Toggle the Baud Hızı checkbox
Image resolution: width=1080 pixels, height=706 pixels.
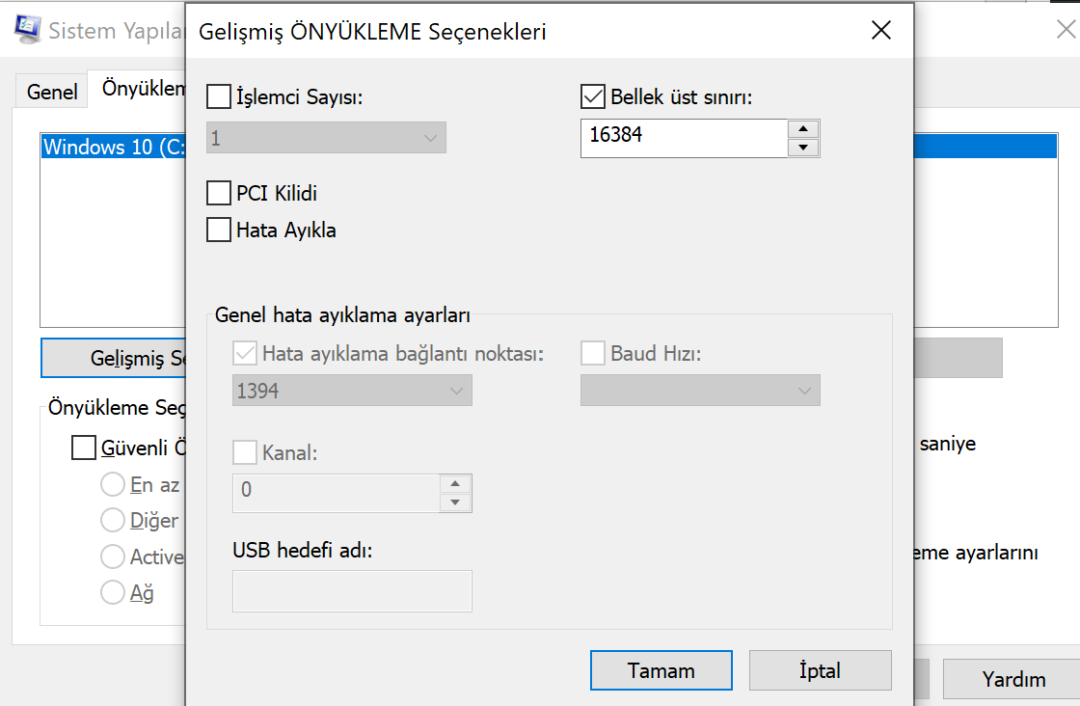(x=591, y=353)
